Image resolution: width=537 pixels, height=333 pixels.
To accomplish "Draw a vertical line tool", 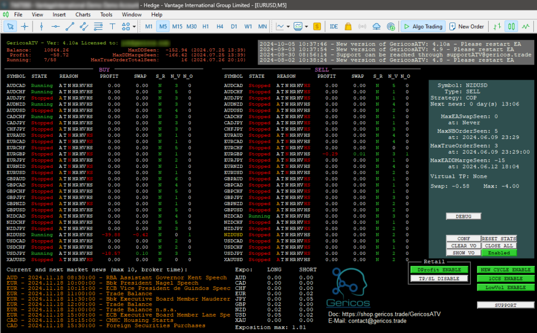I will 41,26.
